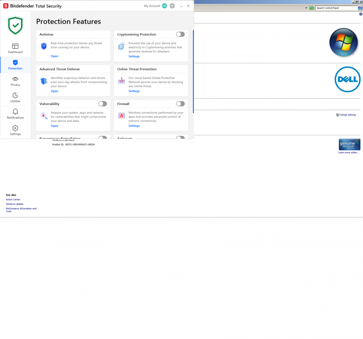
Task: Click Change settings in Control Panel
Action: 347,115
